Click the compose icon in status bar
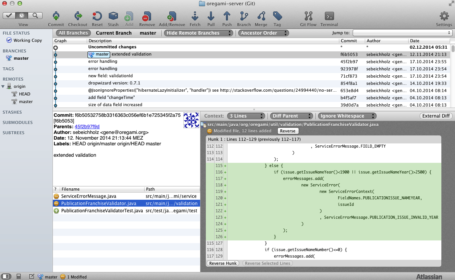Screen dimensions: 455x280 pos(31,277)
